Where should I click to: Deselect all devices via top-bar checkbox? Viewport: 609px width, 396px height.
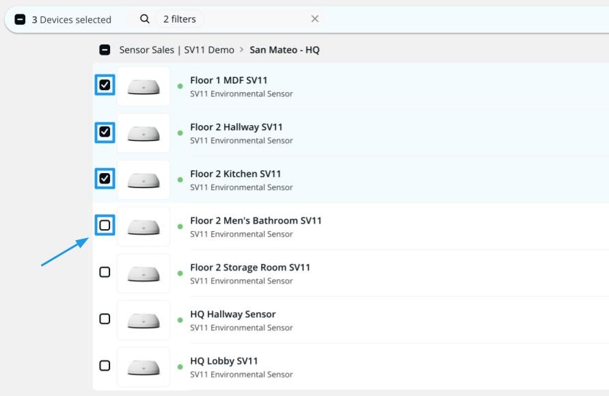21,20
